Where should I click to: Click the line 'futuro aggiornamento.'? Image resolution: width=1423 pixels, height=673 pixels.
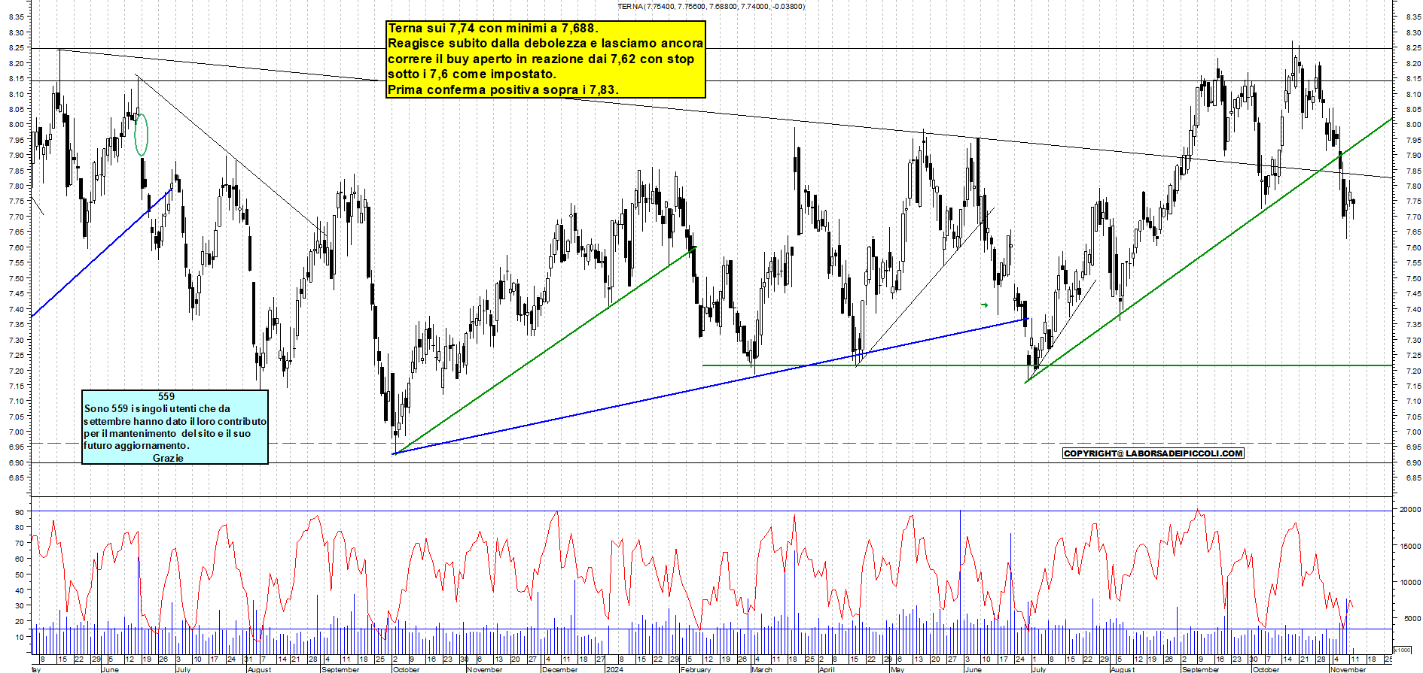coord(136,445)
